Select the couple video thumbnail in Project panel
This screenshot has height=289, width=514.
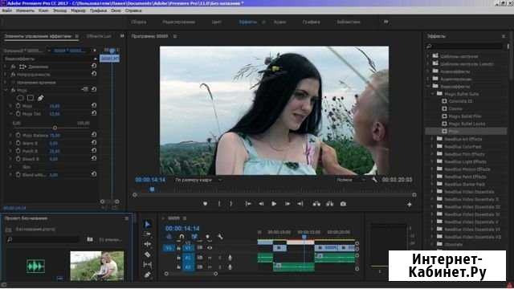97,266
